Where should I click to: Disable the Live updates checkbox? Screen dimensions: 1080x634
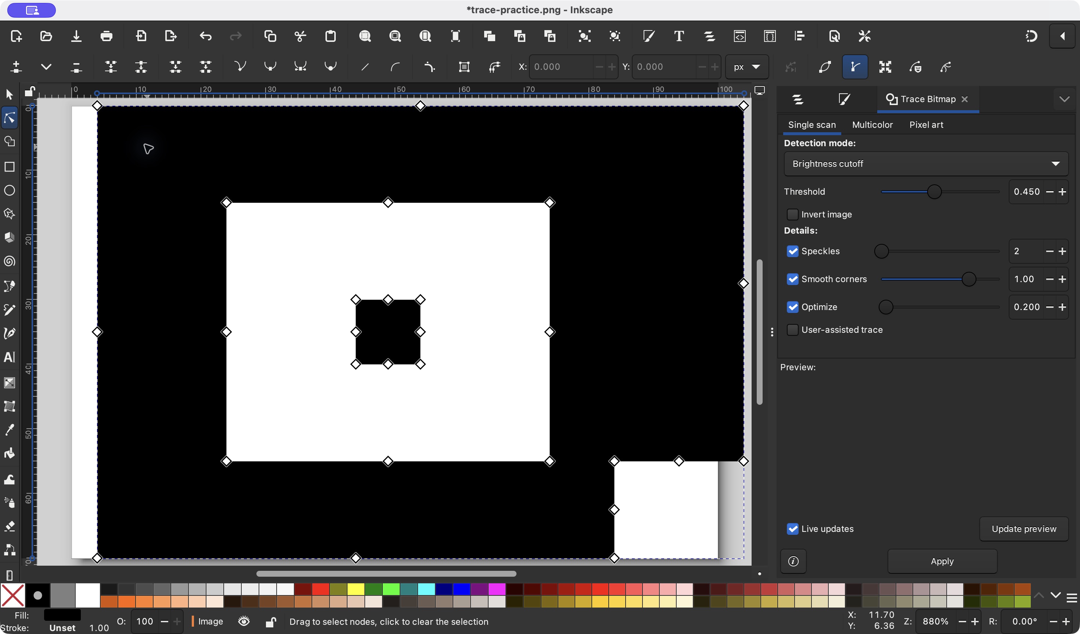coord(792,529)
